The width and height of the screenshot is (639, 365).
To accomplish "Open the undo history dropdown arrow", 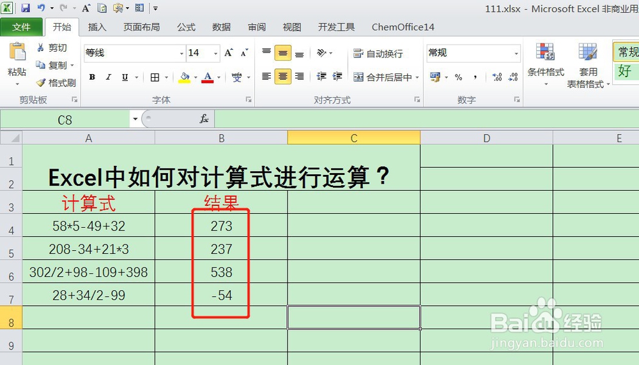I will coord(52,8).
